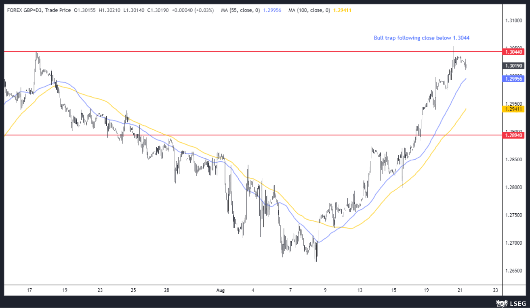Click the Aug label on time axis

pyautogui.click(x=220, y=290)
